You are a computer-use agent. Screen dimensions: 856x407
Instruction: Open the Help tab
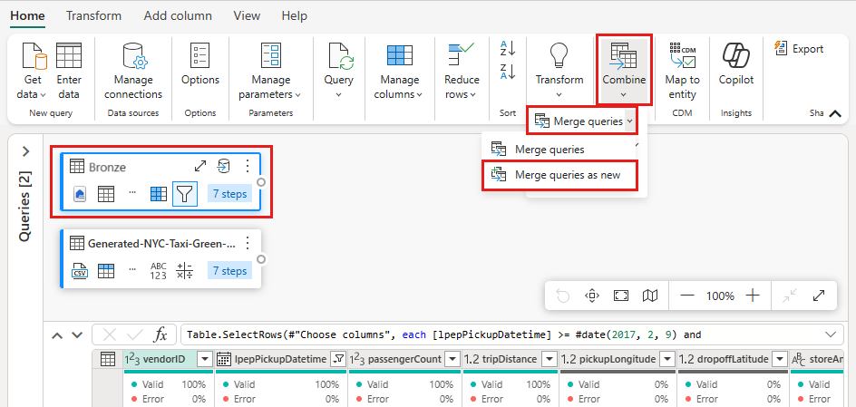[294, 15]
